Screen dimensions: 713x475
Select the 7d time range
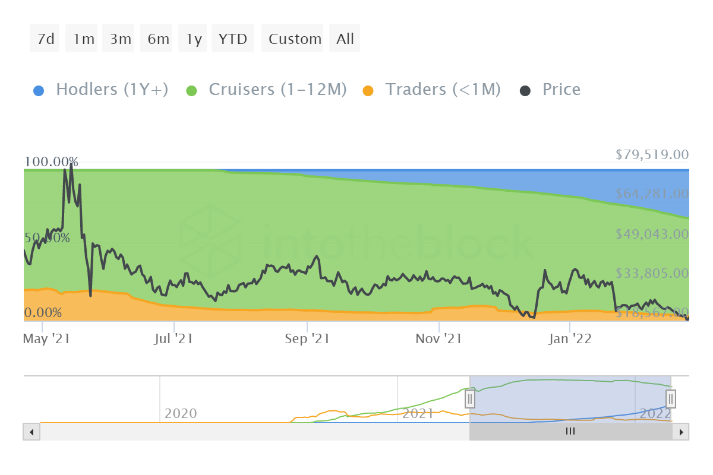44,38
